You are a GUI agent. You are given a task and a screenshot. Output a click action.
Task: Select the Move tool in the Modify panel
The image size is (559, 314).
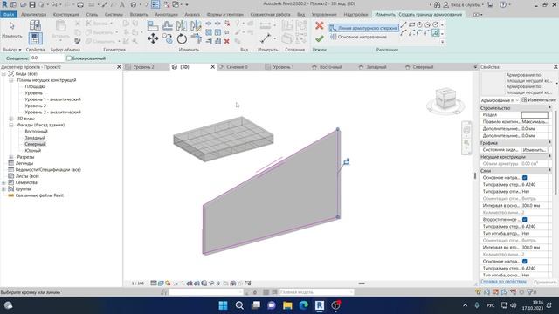click(x=153, y=38)
